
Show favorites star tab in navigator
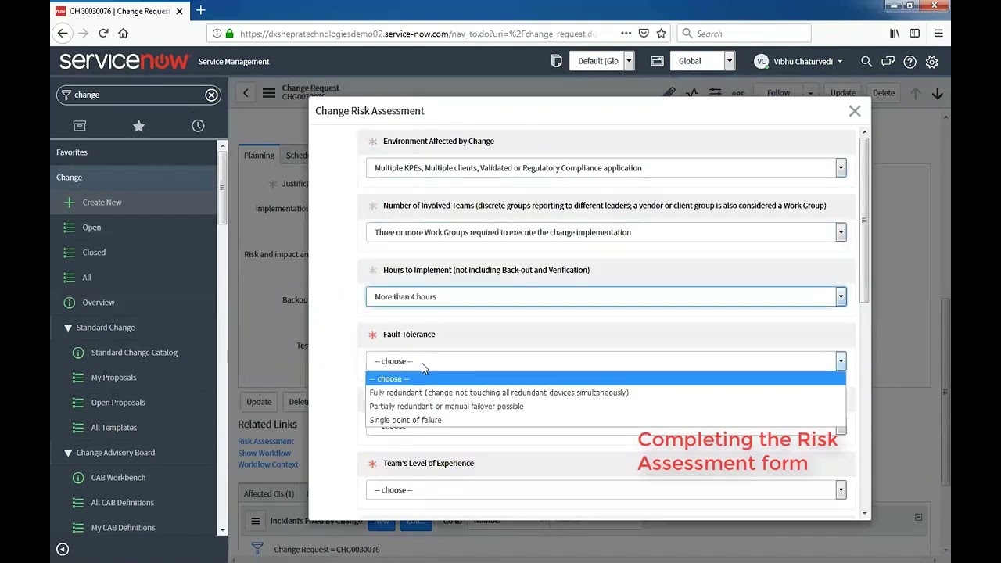tap(138, 126)
